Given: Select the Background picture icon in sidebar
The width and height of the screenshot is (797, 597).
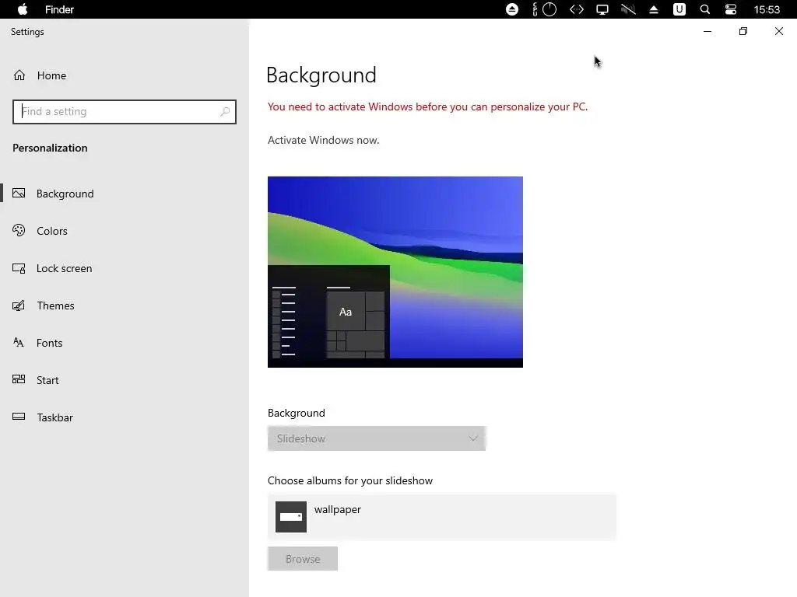Looking at the screenshot, I should click(x=19, y=194).
